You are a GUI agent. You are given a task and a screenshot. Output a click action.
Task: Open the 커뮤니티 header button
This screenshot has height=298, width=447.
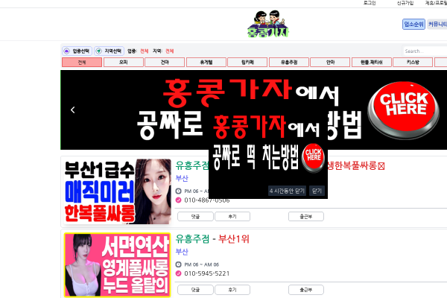[x=437, y=25]
